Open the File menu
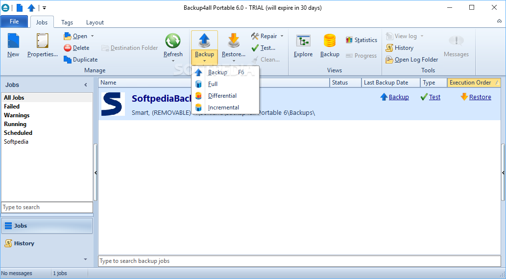 click(14, 21)
